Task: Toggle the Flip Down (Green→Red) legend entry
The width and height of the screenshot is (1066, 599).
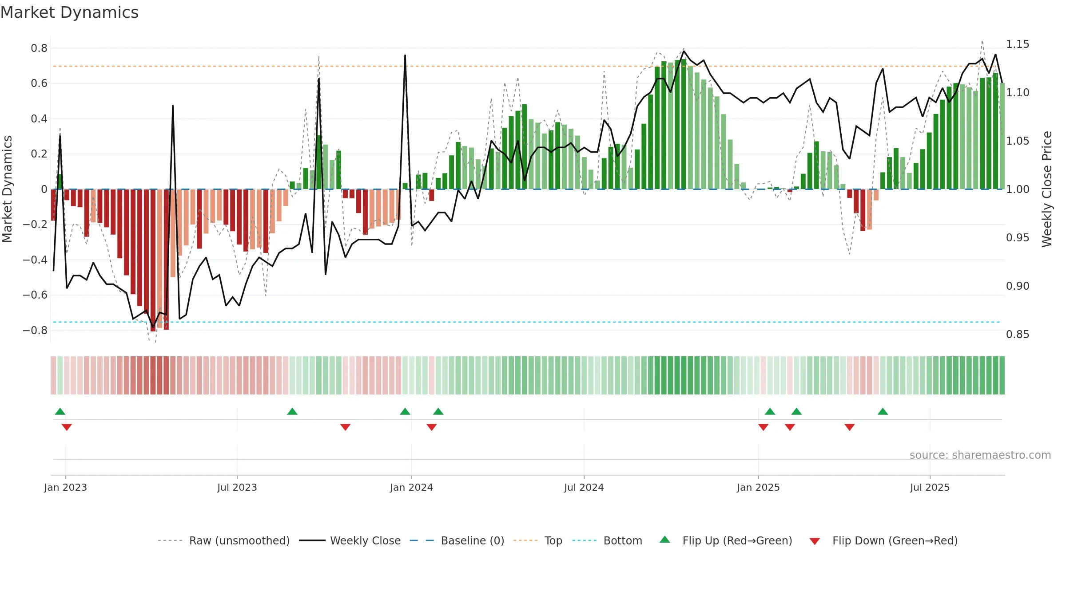Action: pyautogui.click(x=883, y=540)
